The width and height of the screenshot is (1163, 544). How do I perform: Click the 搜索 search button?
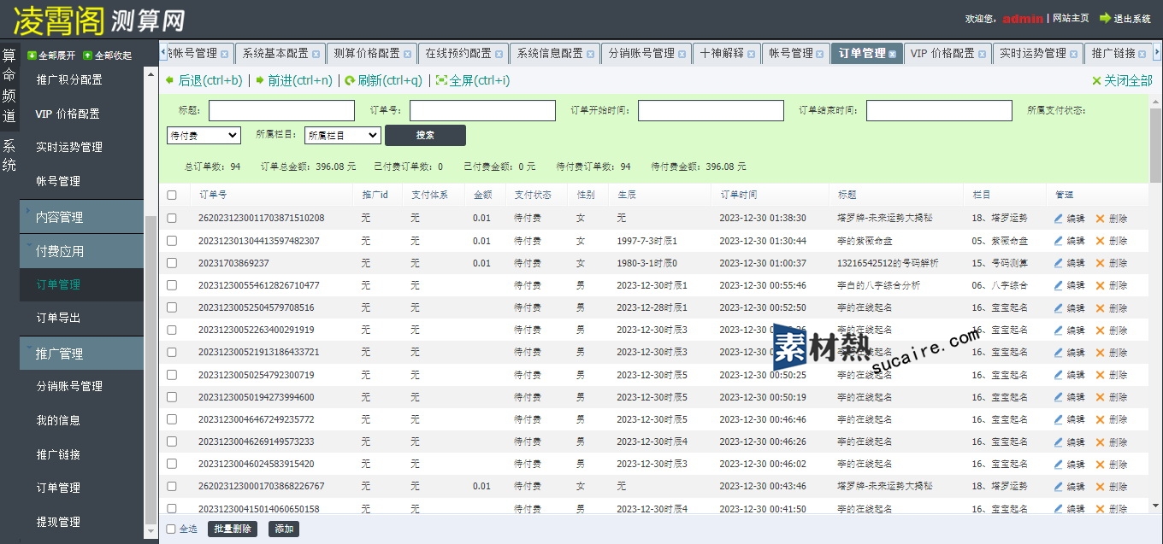pos(425,135)
